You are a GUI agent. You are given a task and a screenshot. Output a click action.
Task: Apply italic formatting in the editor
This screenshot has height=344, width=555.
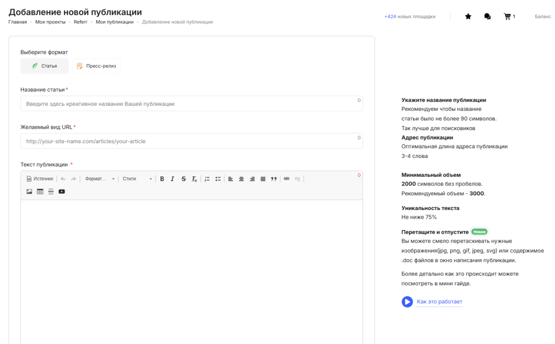172,179
